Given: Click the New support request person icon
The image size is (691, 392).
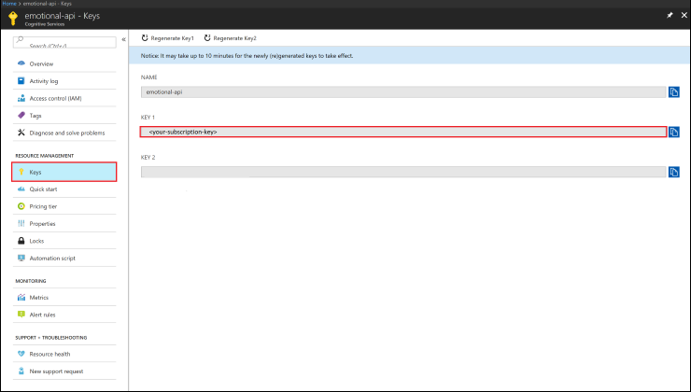Looking at the screenshot, I should pyautogui.click(x=21, y=371).
